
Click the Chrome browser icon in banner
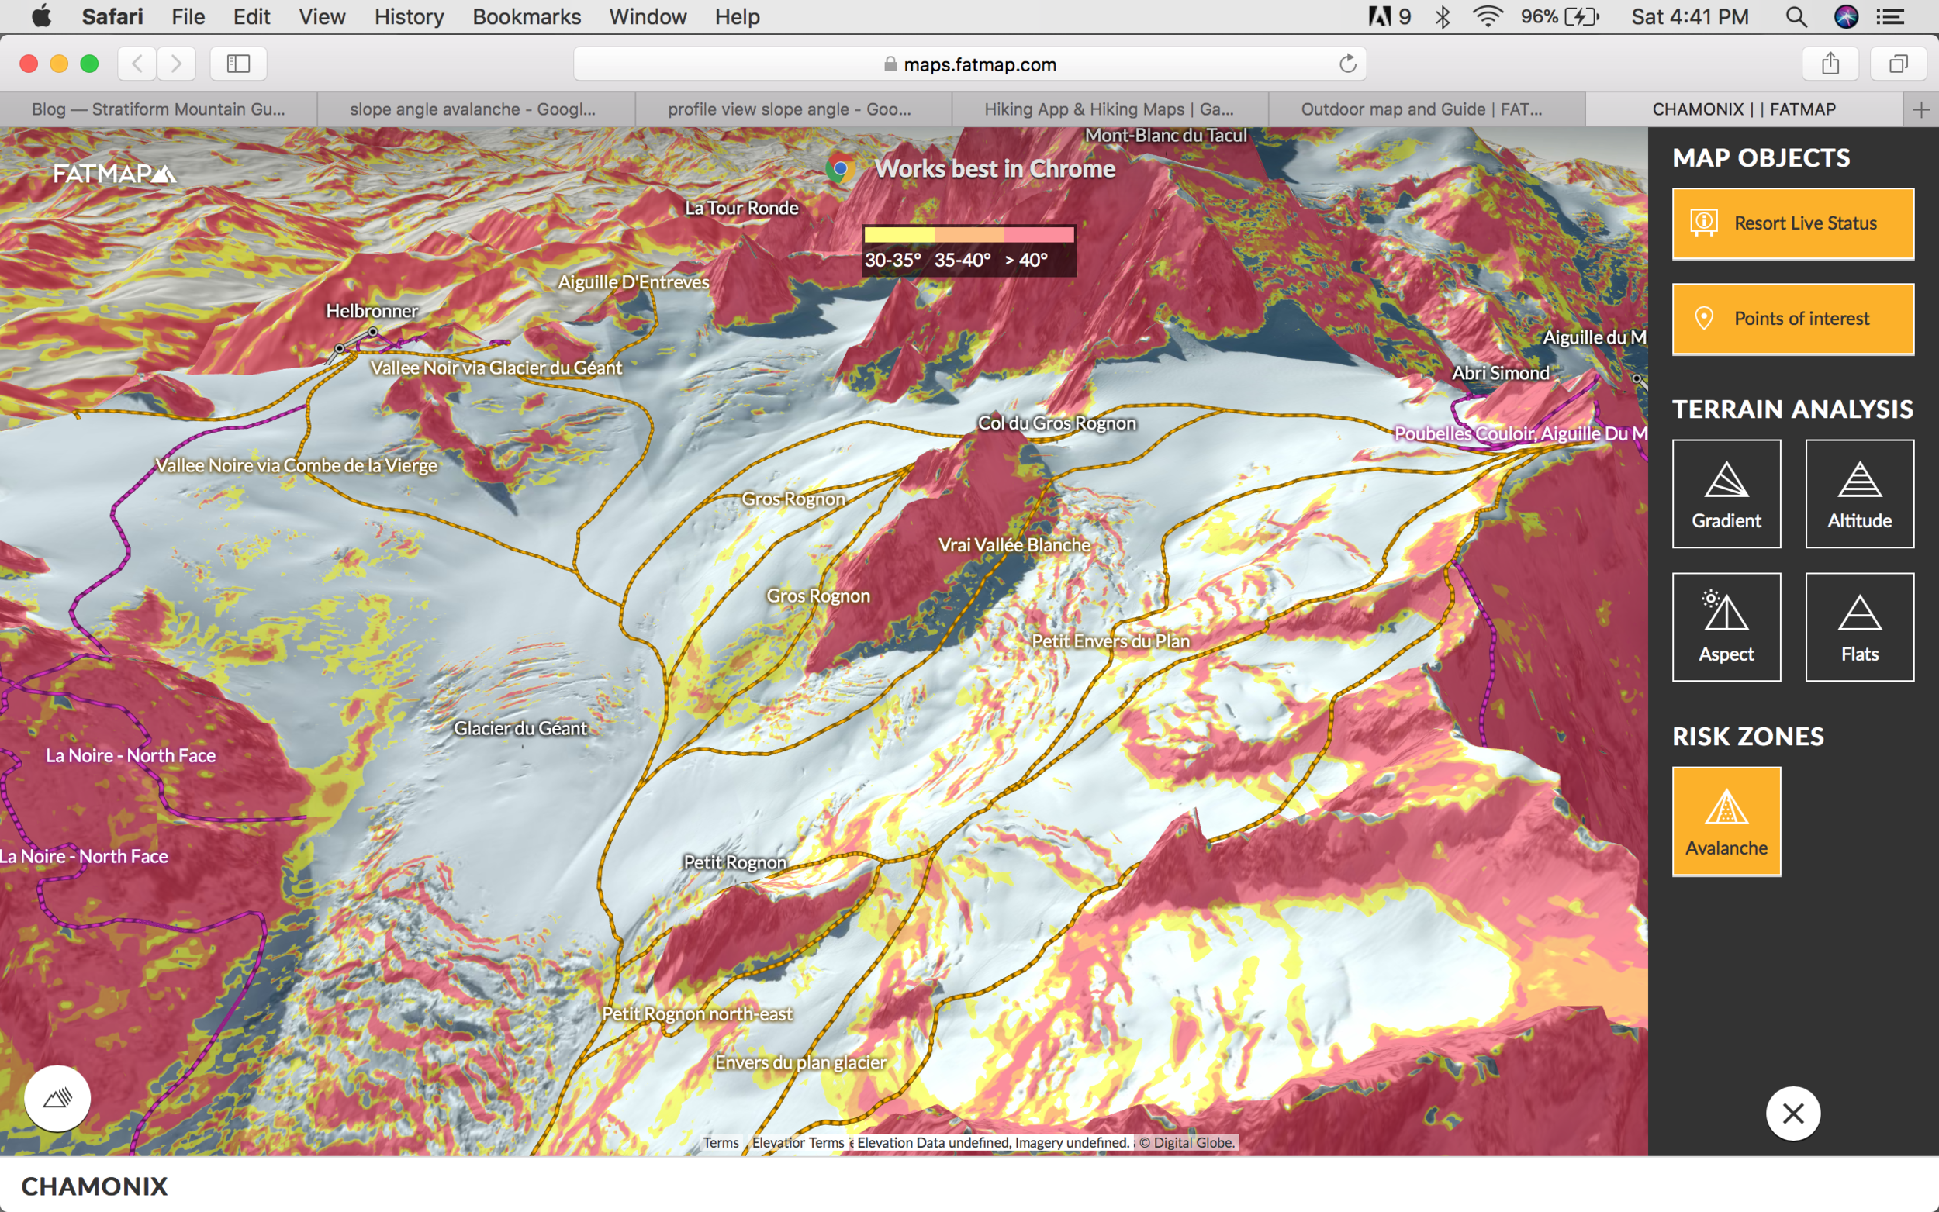coord(839,169)
